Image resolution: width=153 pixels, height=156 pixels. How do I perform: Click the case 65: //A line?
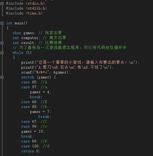coord(34,82)
